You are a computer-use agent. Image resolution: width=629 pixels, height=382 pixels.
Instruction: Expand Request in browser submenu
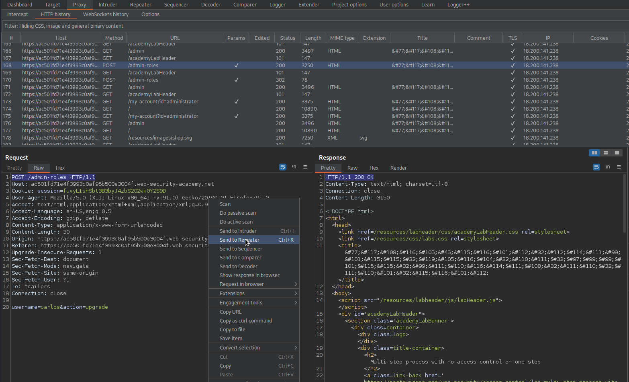coord(254,284)
